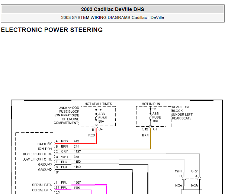Viewport: 225px width, 194px height.
Task: Click the LOW EFFORT CTRL label
Action: point(37,159)
